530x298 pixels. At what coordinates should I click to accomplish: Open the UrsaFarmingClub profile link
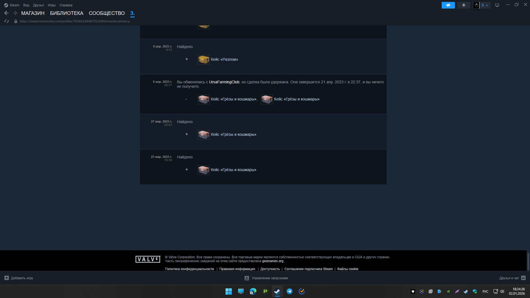click(224, 82)
